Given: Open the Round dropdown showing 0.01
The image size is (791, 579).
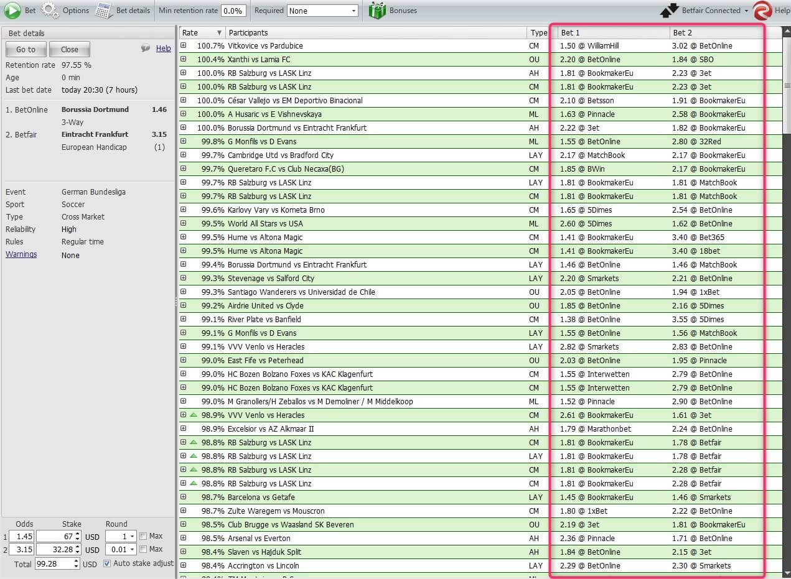Looking at the screenshot, I should pyautogui.click(x=120, y=550).
